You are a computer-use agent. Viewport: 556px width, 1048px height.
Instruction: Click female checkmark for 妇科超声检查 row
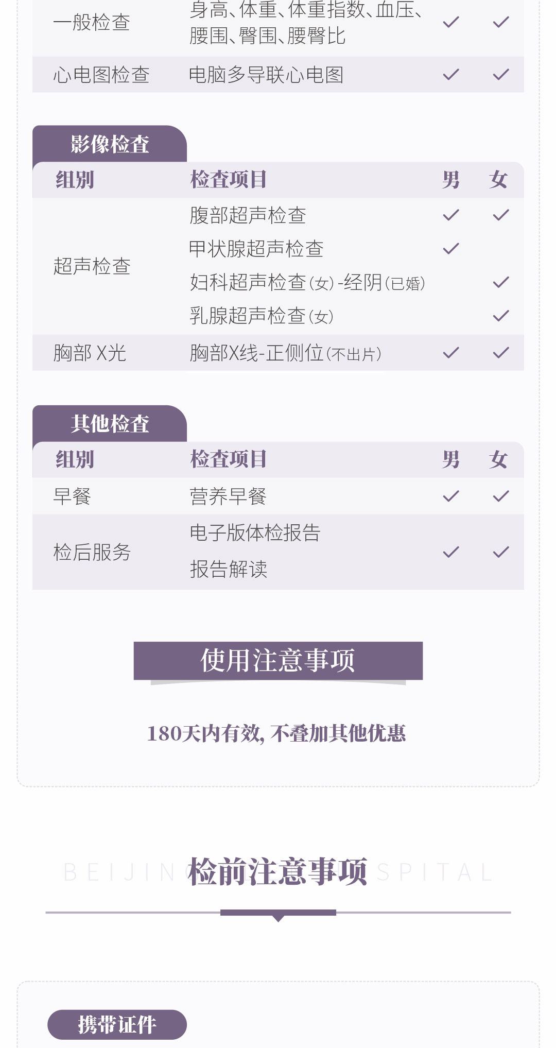tap(500, 282)
